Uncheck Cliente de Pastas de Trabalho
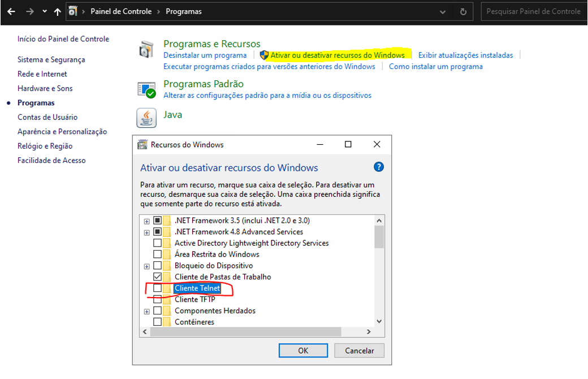Screen dimensions: 588x379 (x=158, y=277)
